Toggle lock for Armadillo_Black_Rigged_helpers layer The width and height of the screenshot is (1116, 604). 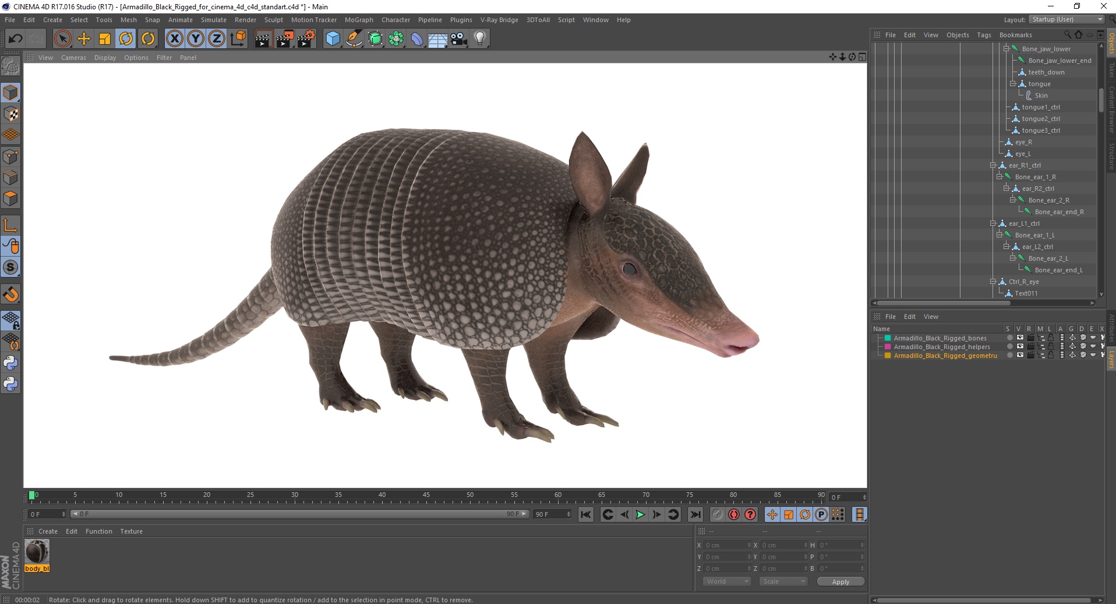click(x=1051, y=346)
